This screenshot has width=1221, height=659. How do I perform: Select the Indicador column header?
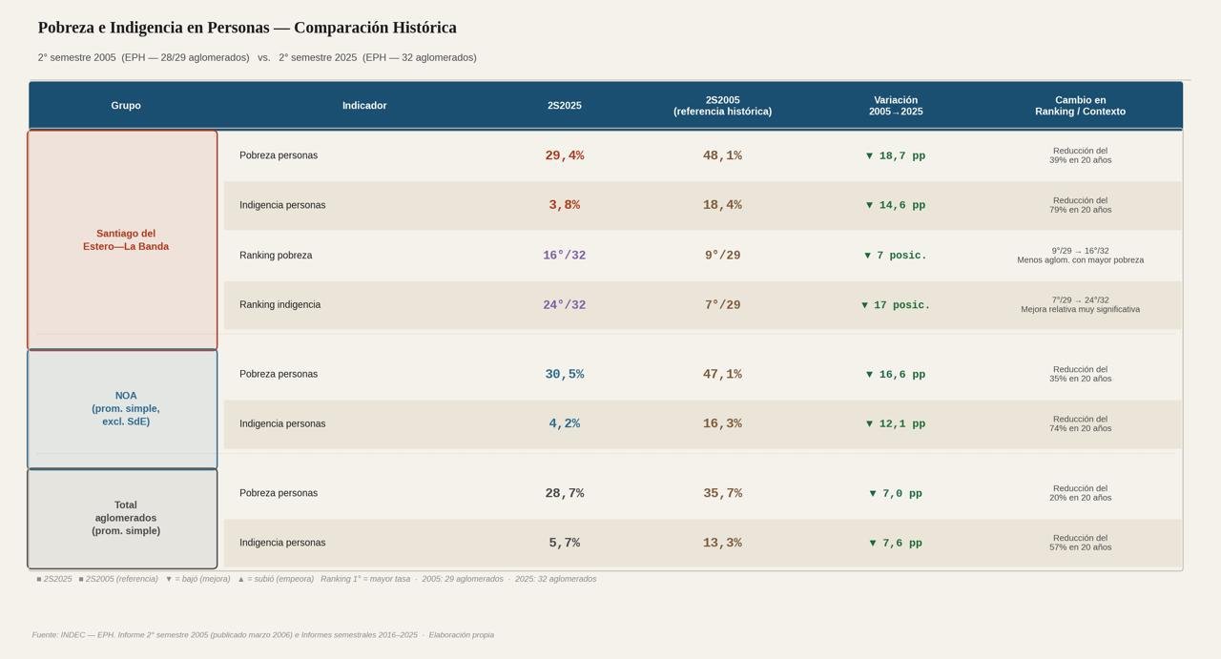coord(364,106)
